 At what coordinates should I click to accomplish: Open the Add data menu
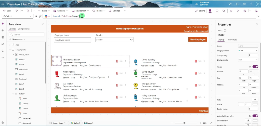(61, 11)
